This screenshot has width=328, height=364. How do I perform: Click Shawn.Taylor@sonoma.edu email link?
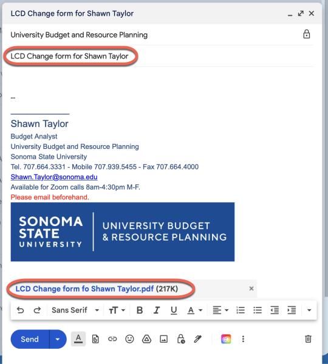pyautogui.click(x=54, y=177)
